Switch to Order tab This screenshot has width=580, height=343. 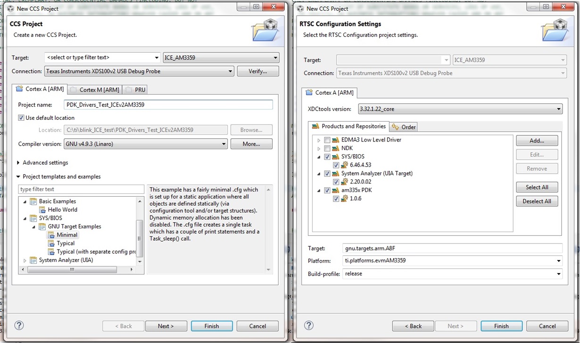[404, 127]
